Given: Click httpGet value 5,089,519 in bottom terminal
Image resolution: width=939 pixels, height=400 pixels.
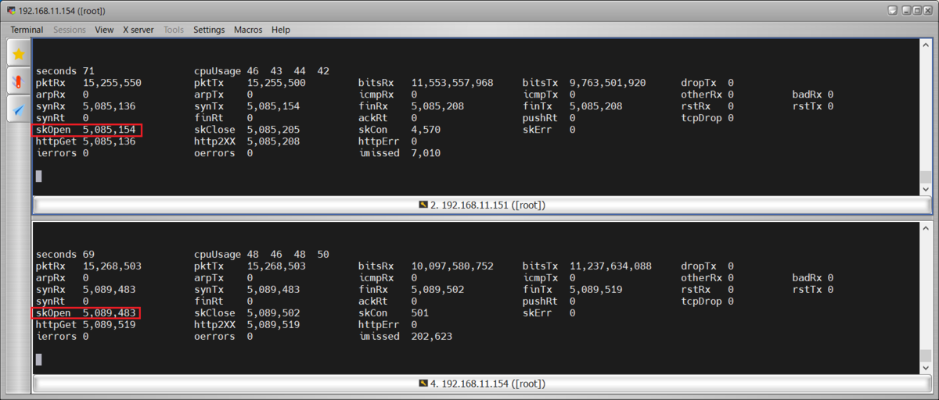Looking at the screenshot, I should point(109,325).
